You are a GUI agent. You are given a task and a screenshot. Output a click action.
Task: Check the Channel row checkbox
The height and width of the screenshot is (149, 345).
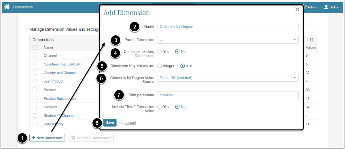35,56
